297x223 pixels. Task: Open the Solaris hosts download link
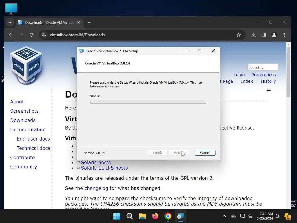(x=96, y=162)
